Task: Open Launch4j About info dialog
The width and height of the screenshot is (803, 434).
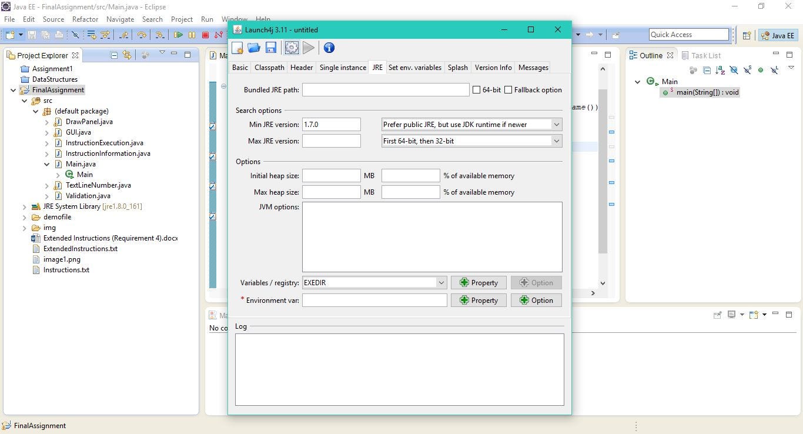Action: (x=329, y=48)
